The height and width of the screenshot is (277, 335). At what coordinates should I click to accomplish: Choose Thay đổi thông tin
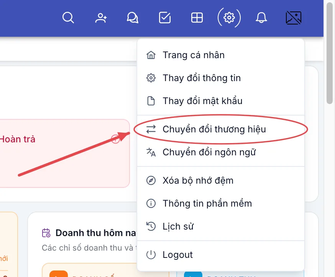221,78
